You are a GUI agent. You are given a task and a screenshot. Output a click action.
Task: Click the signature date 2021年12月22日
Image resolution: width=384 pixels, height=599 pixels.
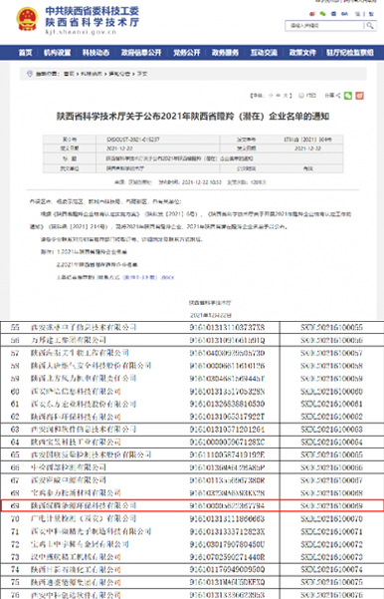(x=211, y=315)
